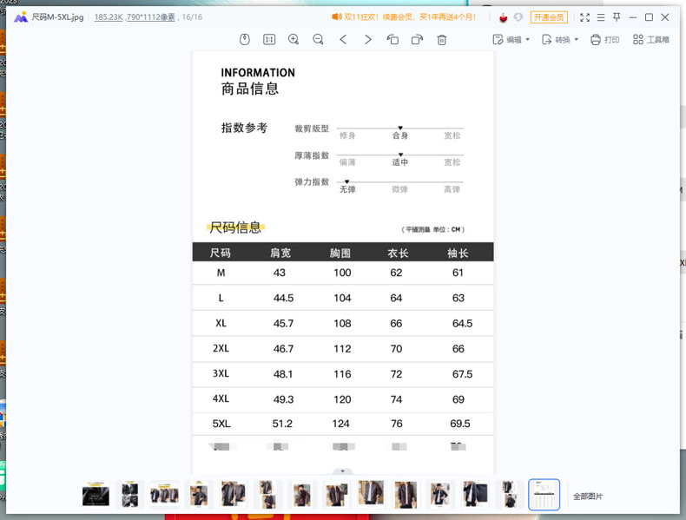Click sleeve value 69.5 in row 5XL
This screenshot has height=520, width=686.
[x=460, y=424]
